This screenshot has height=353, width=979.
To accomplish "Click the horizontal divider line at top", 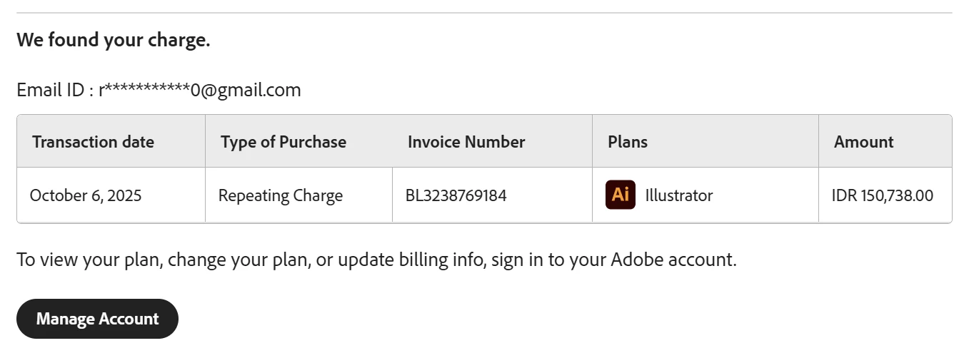I will pos(484,13).
